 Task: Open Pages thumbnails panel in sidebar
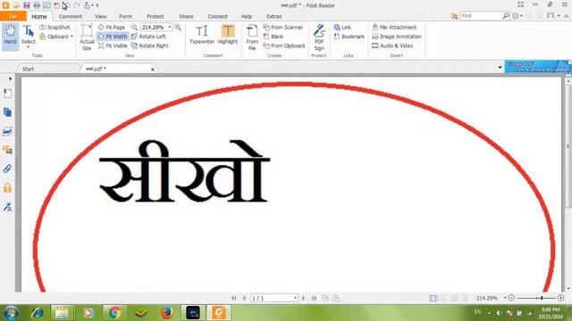(7, 112)
